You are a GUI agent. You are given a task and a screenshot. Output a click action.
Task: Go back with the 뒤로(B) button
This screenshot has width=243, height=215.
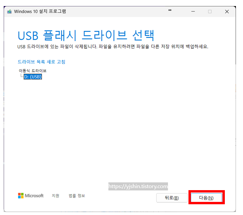172,198
